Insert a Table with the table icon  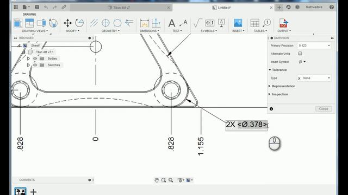click(255, 23)
